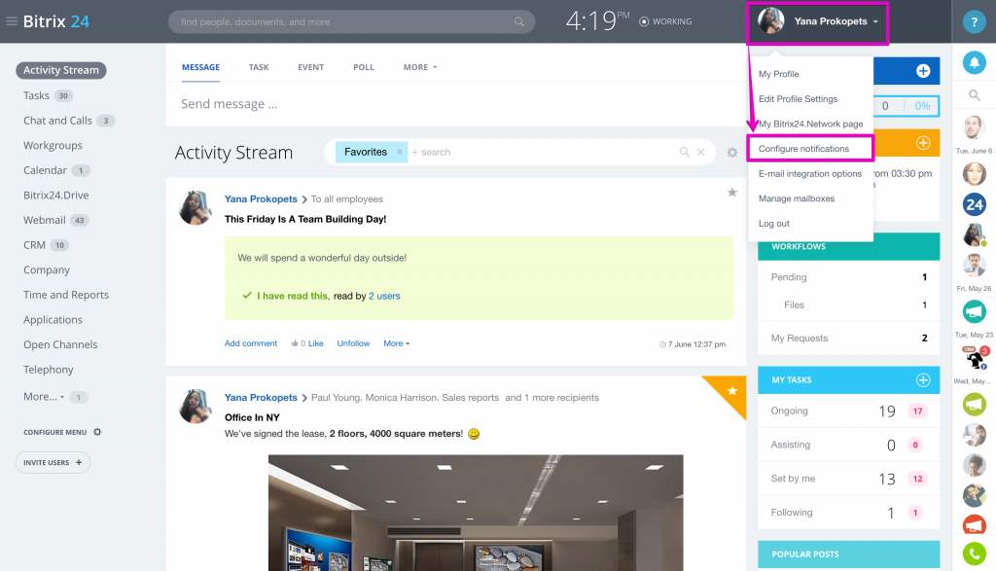Image resolution: width=996 pixels, height=571 pixels.
Task: Open the CRM chat with red badge
Action: point(974,358)
